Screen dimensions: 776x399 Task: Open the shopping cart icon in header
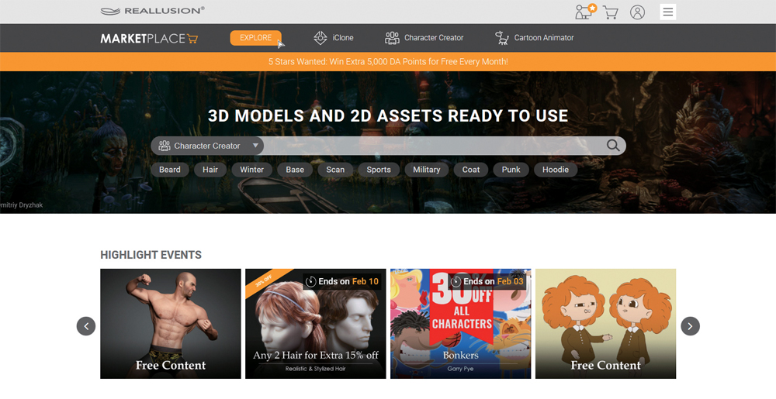pyautogui.click(x=611, y=12)
